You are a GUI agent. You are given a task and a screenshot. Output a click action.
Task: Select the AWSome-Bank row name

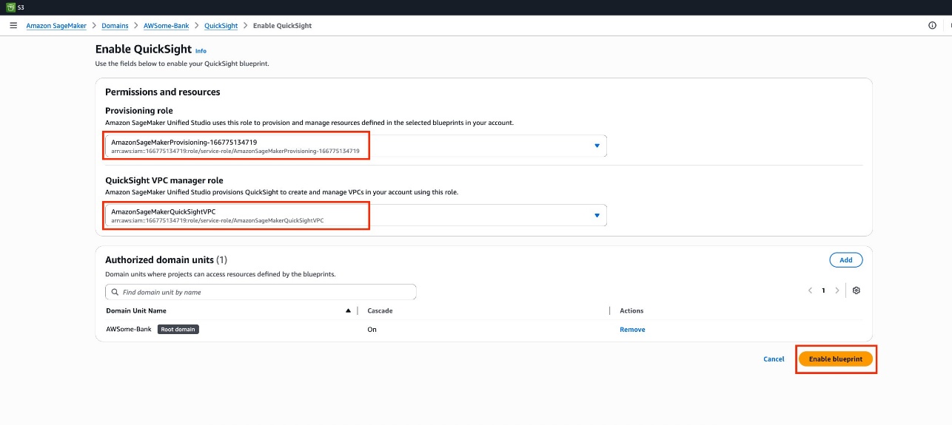pos(129,330)
